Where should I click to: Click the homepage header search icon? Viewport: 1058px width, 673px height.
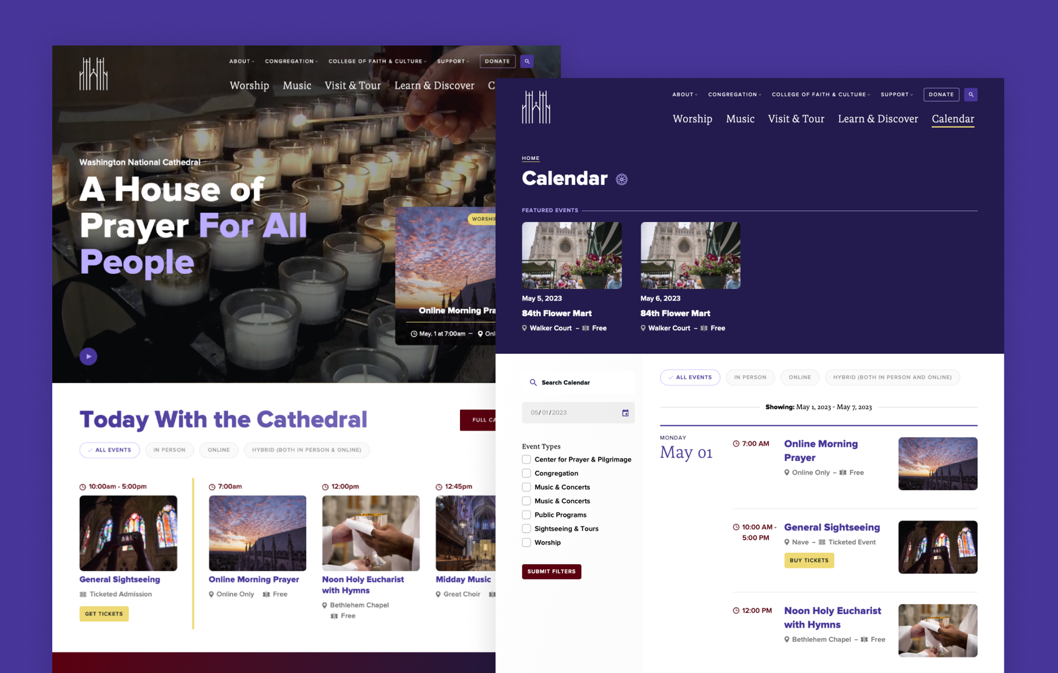[527, 62]
